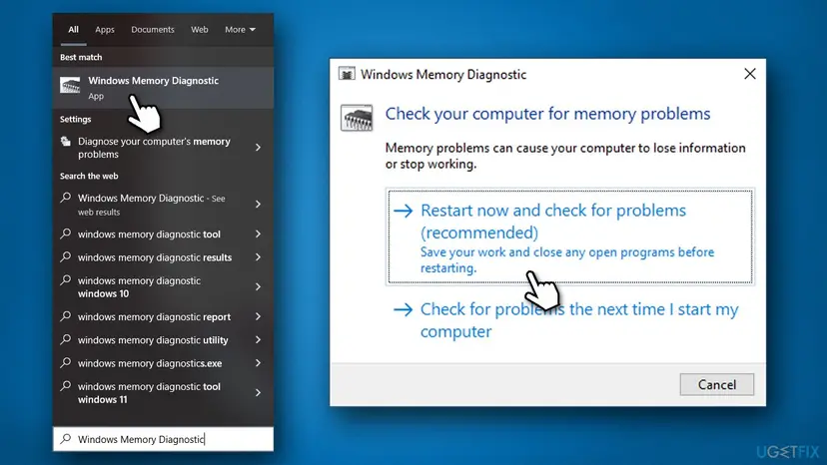This screenshot has height=465, width=827.
Task: Switch to the Apps search tab
Action: coord(105,30)
